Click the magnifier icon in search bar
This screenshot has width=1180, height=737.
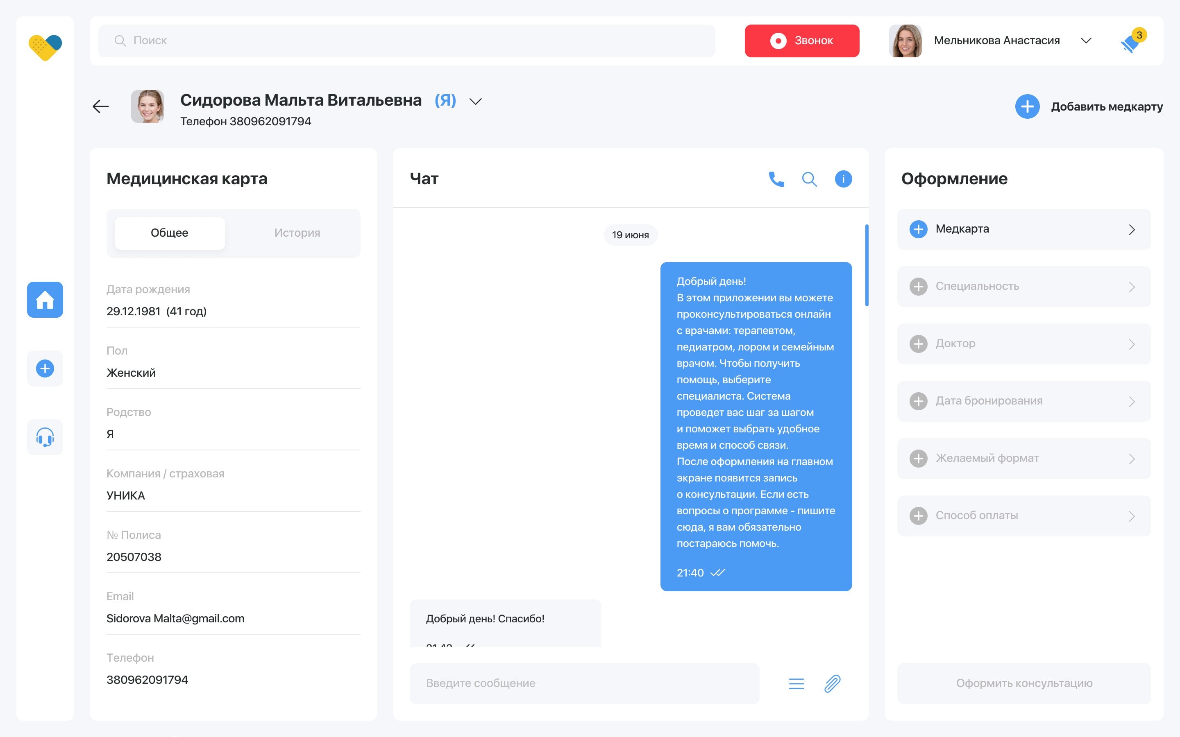(x=120, y=41)
